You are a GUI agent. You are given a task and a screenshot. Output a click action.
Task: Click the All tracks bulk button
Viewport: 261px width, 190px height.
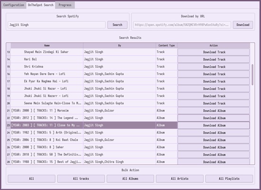coord(81,179)
